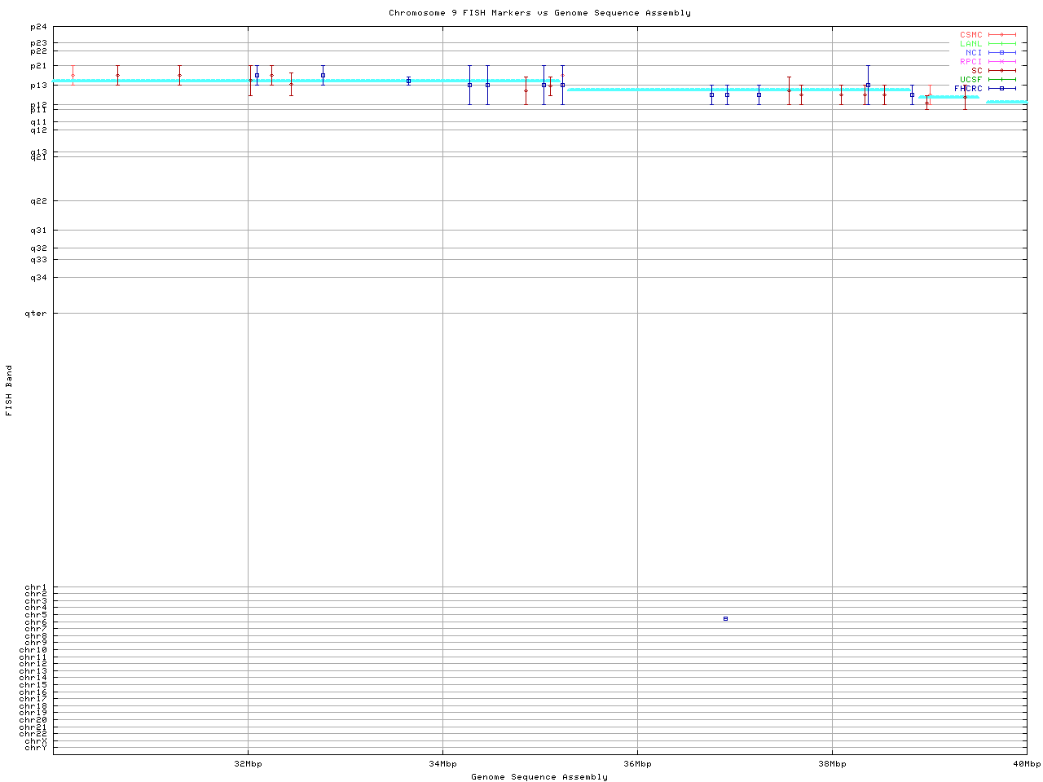This screenshot has height=782, width=1043.
Task: Click the FHCRC blue legend marker
Action: point(1001,88)
